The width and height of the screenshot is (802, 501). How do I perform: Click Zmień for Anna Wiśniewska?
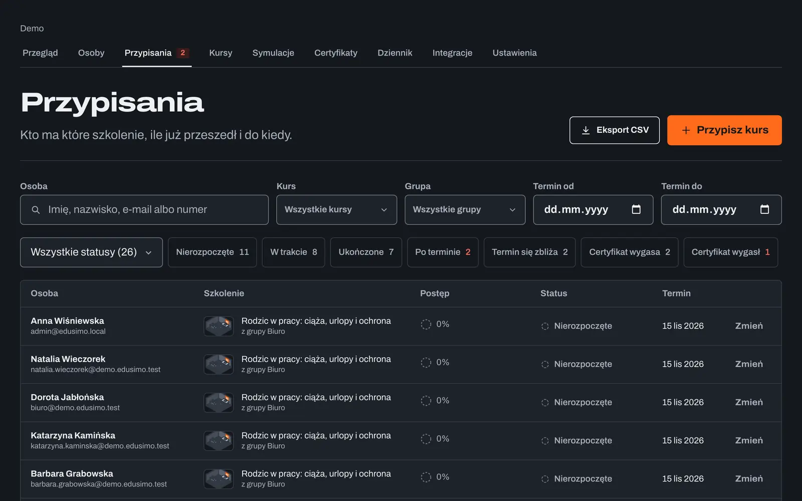click(x=749, y=326)
